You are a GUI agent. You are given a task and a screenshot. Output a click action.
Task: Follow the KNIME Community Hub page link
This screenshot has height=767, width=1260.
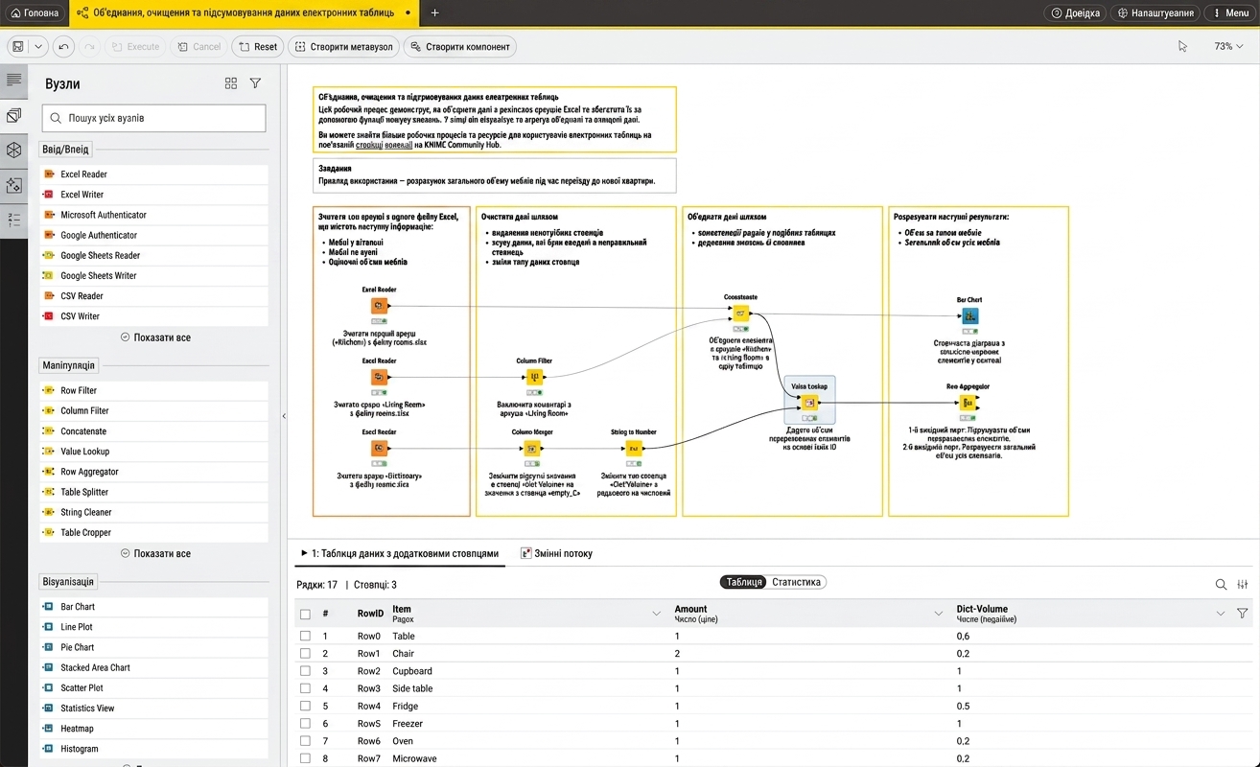coord(385,145)
